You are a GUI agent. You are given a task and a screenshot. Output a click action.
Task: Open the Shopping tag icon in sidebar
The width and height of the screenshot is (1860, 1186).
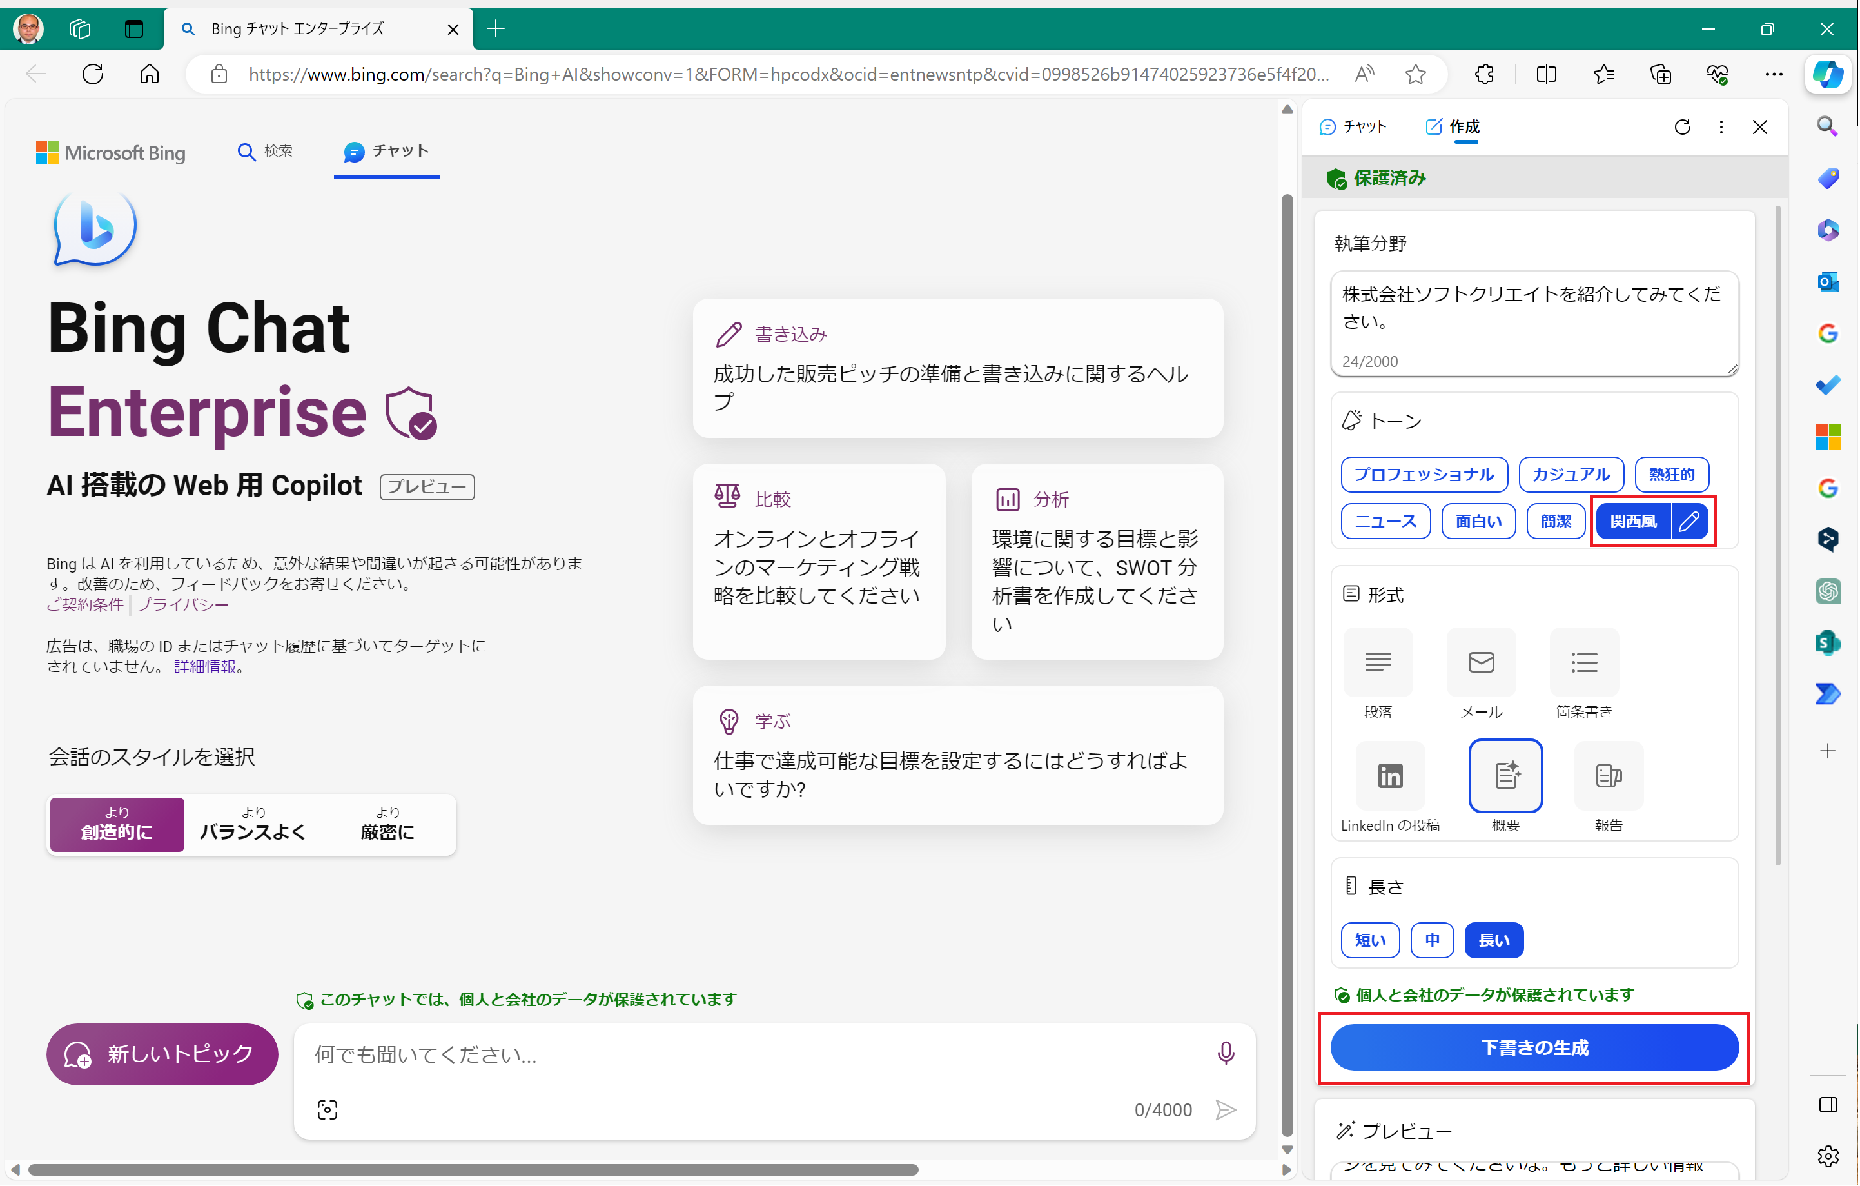pos(1828,179)
